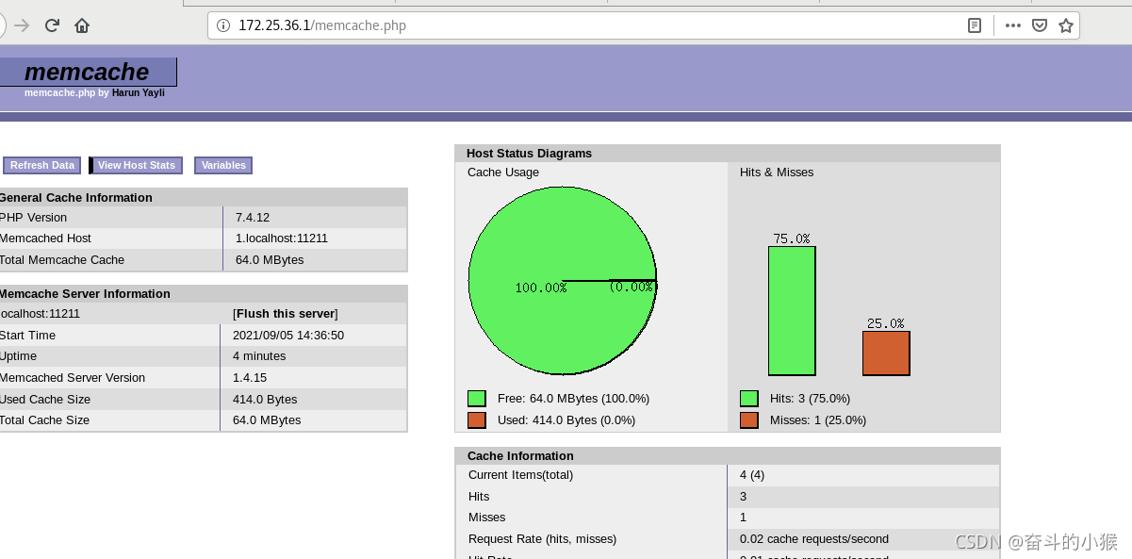Click the General Cache Information header

[x=203, y=198]
